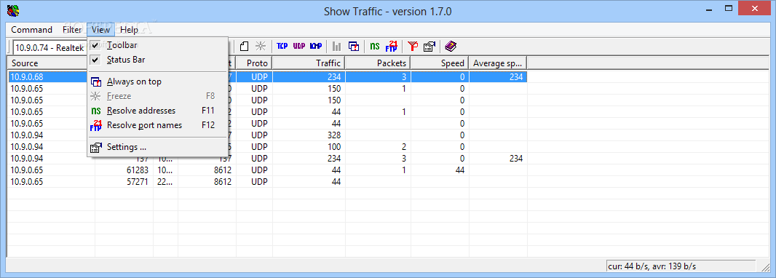Viewport: 776px width, 278px height.
Task: Close the open View menu via its title
Action: (x=100, y=30)
